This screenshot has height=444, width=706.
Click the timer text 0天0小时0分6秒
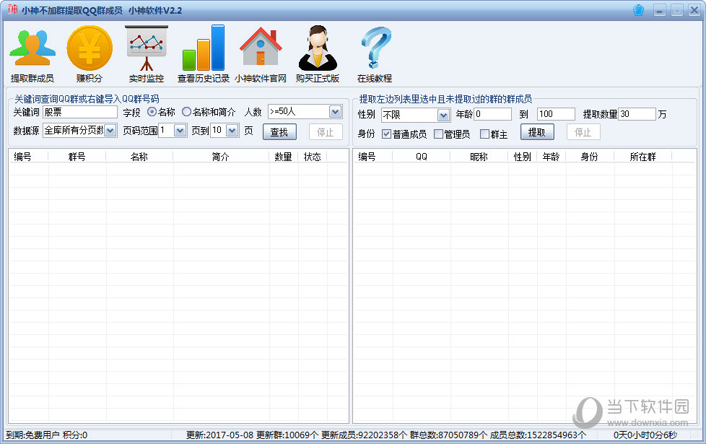(645, 435)
